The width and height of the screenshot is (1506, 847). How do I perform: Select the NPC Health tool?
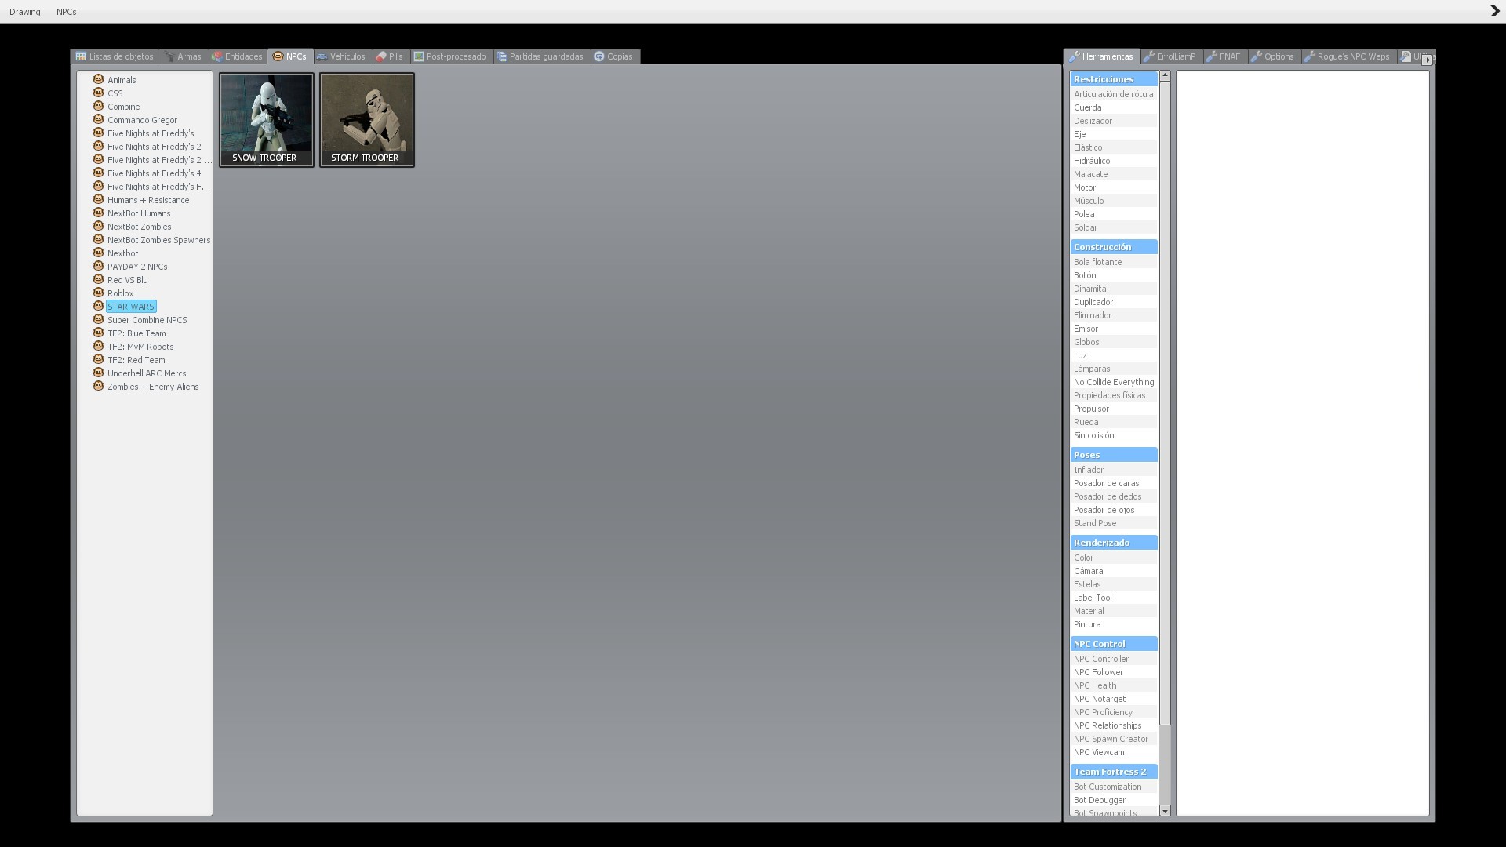(1095, 685)
